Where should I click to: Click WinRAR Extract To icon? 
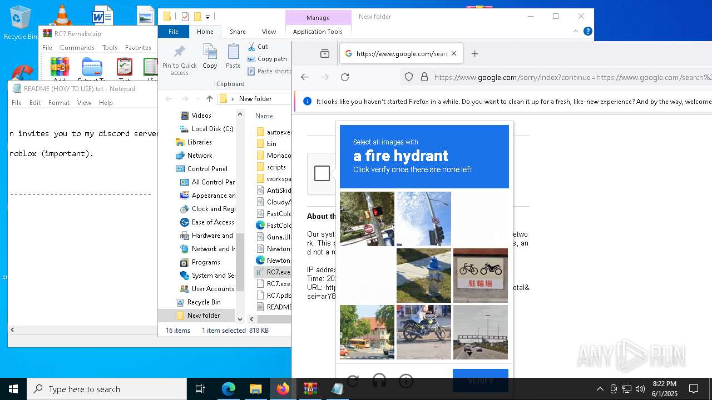(x=92, y=67)
